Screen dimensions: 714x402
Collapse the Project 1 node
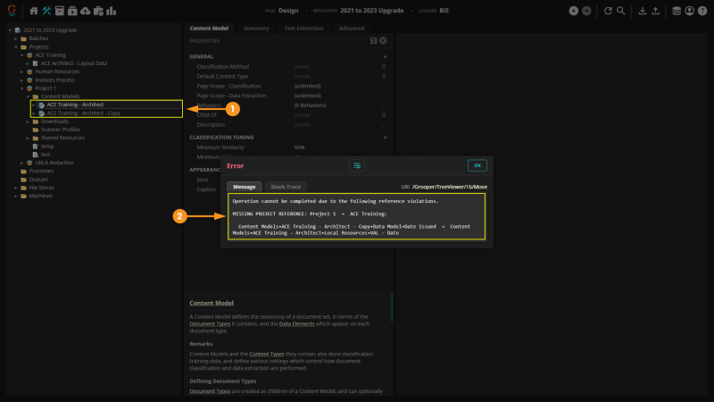21,88
